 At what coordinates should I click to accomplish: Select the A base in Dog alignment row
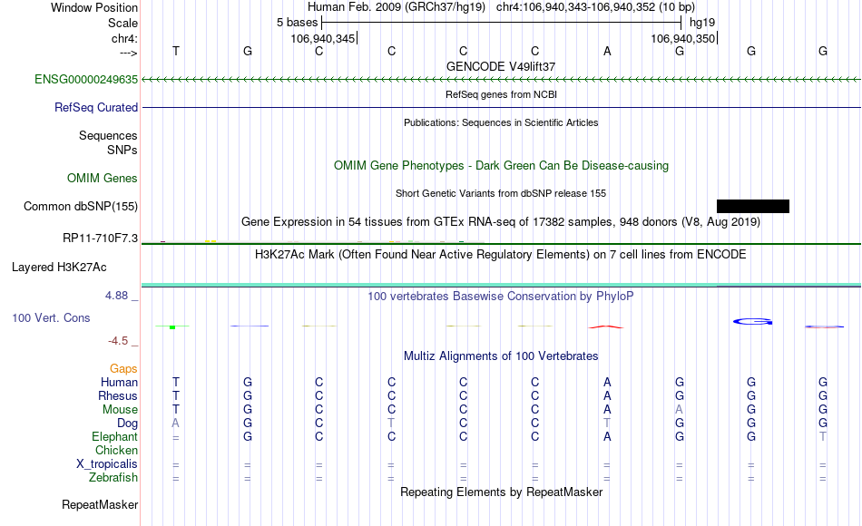coord(176,424)
